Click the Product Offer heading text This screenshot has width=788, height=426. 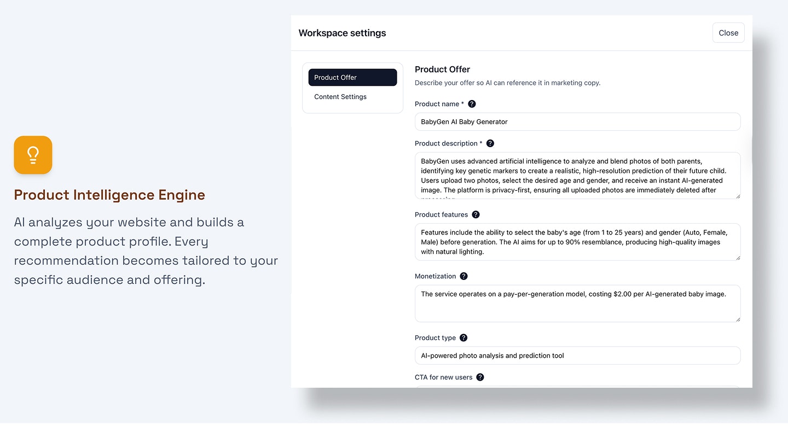[x=442, y=69]
